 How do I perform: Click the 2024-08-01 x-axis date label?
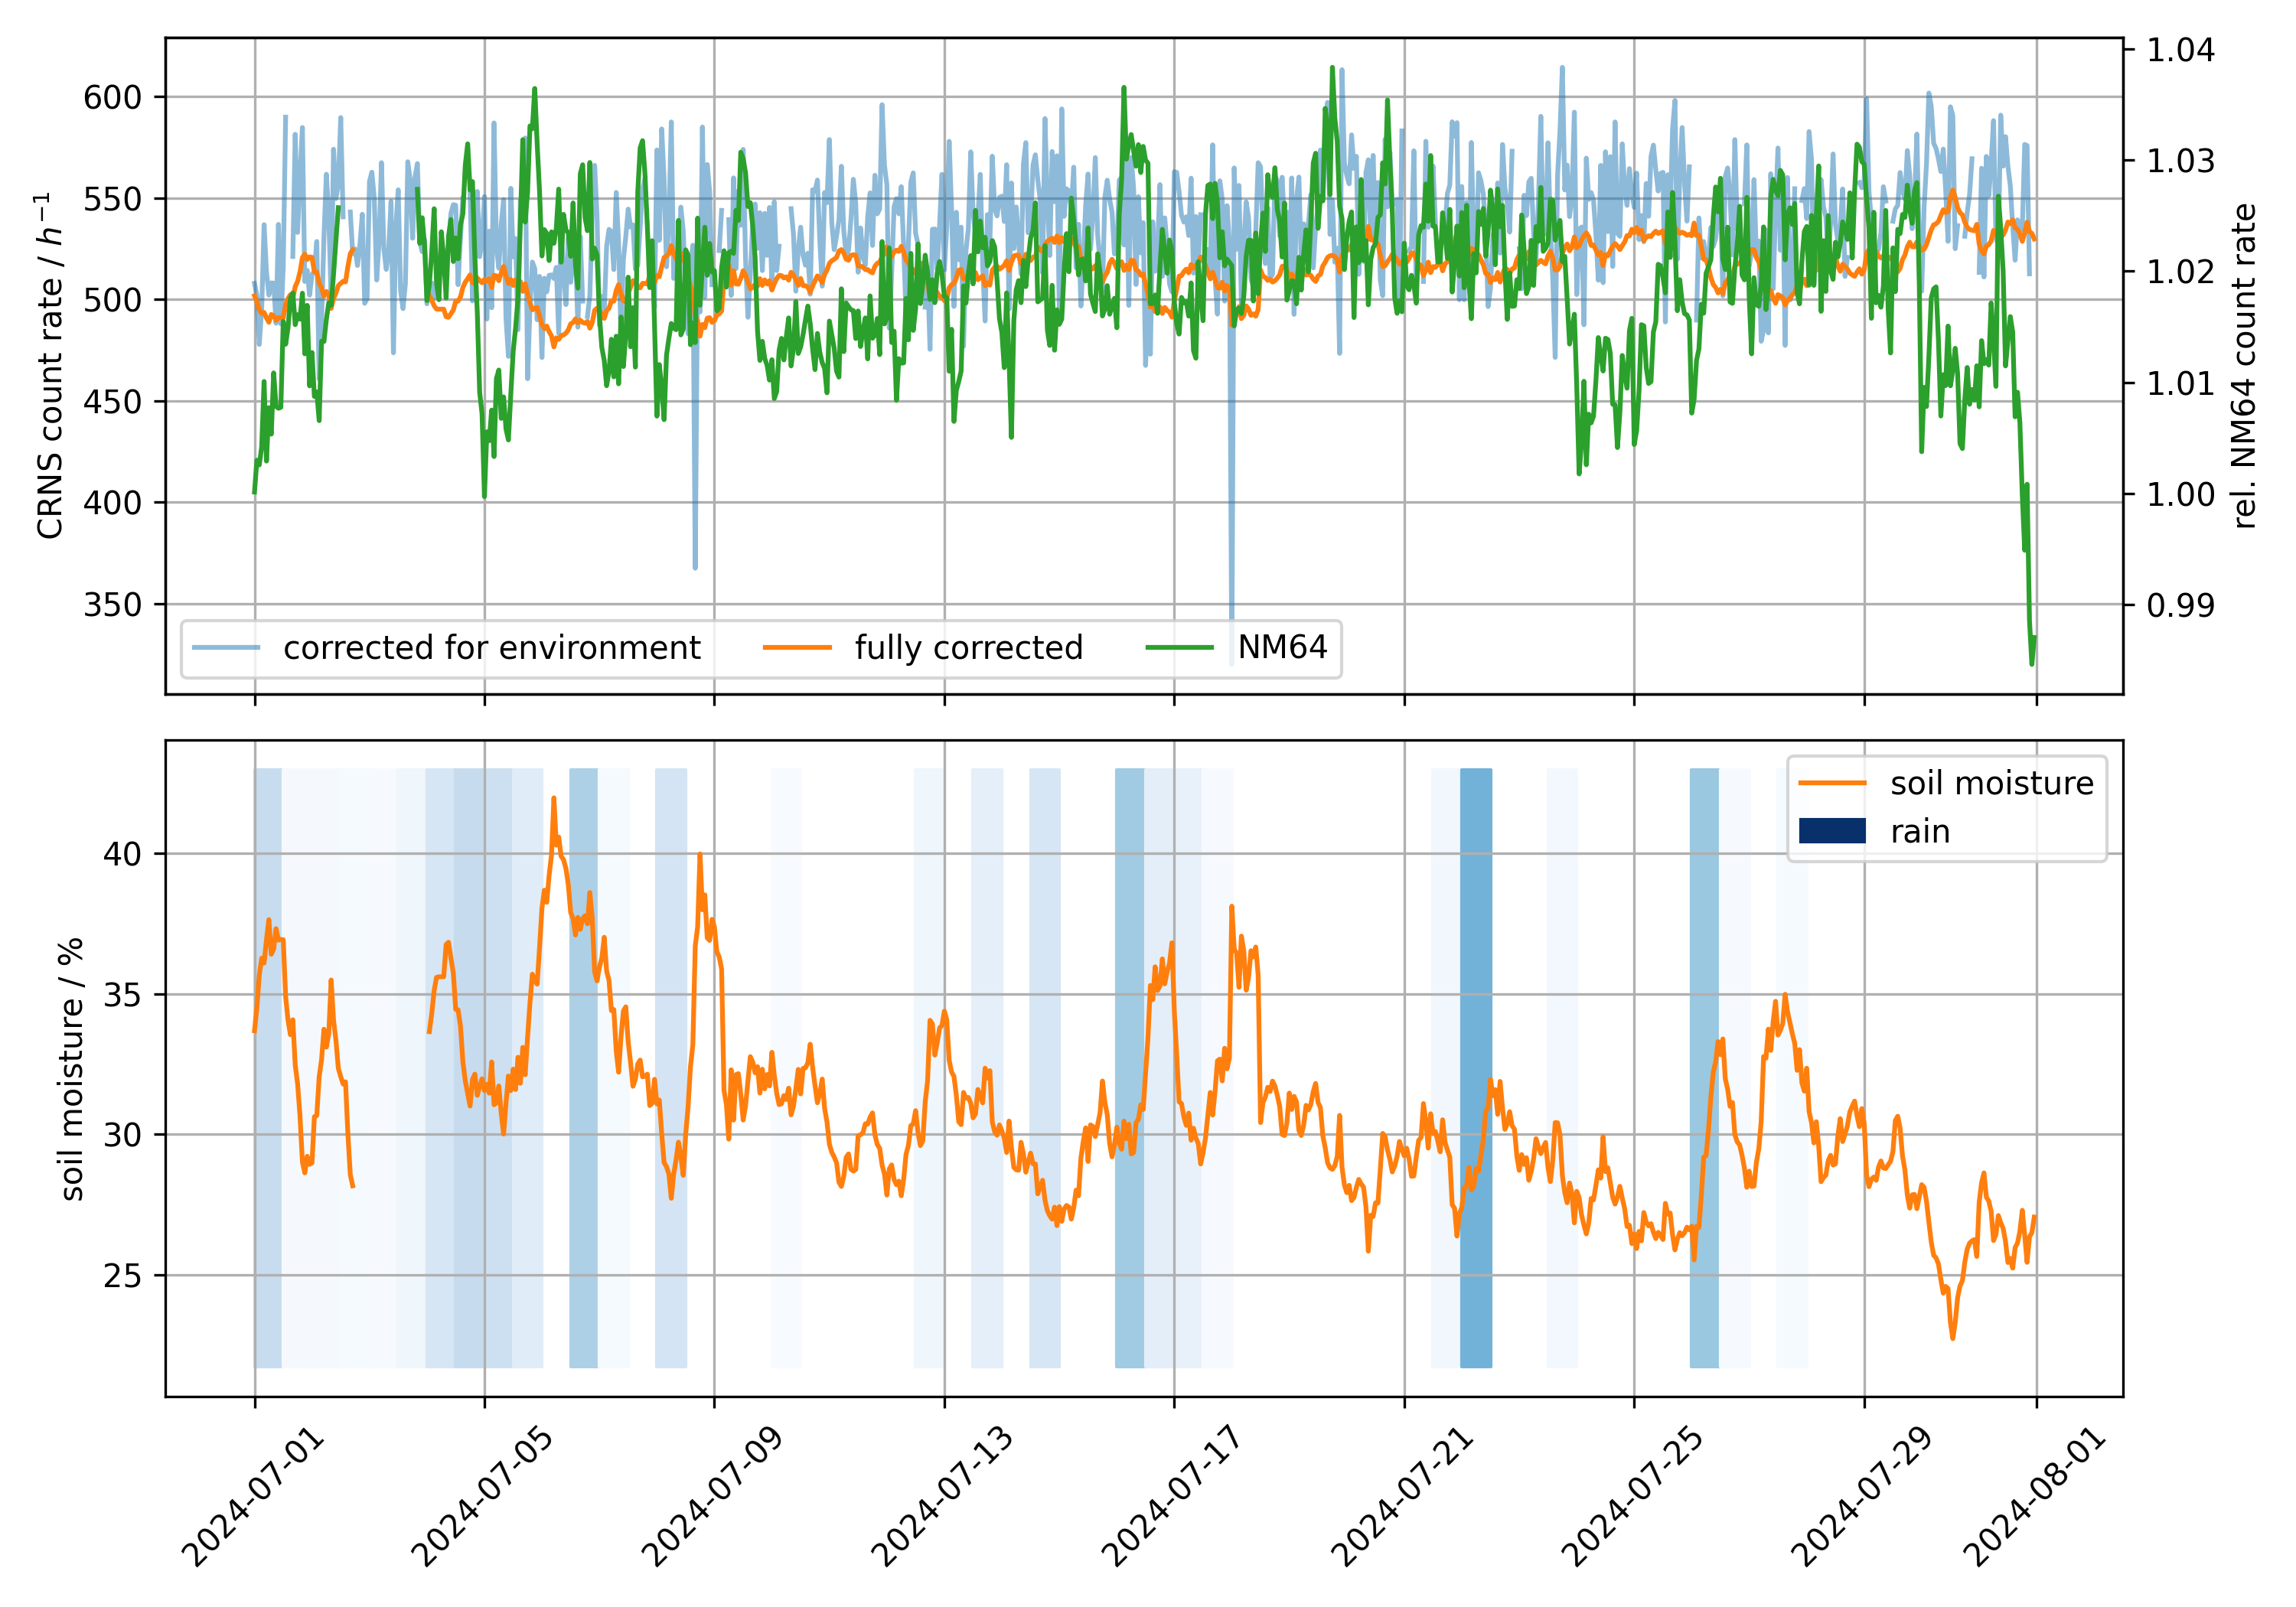(x=2036, y=1497)
